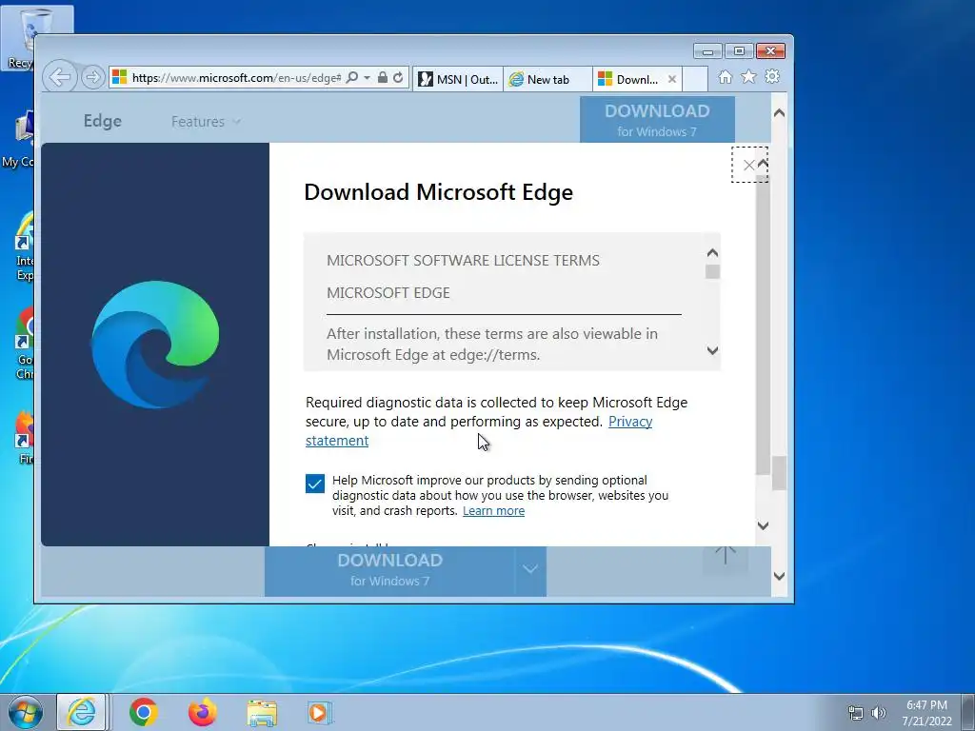The width and height of the screenshot is (975, 731).
Task: Click page scrollbar up arrow
Action: click(779, 113)
